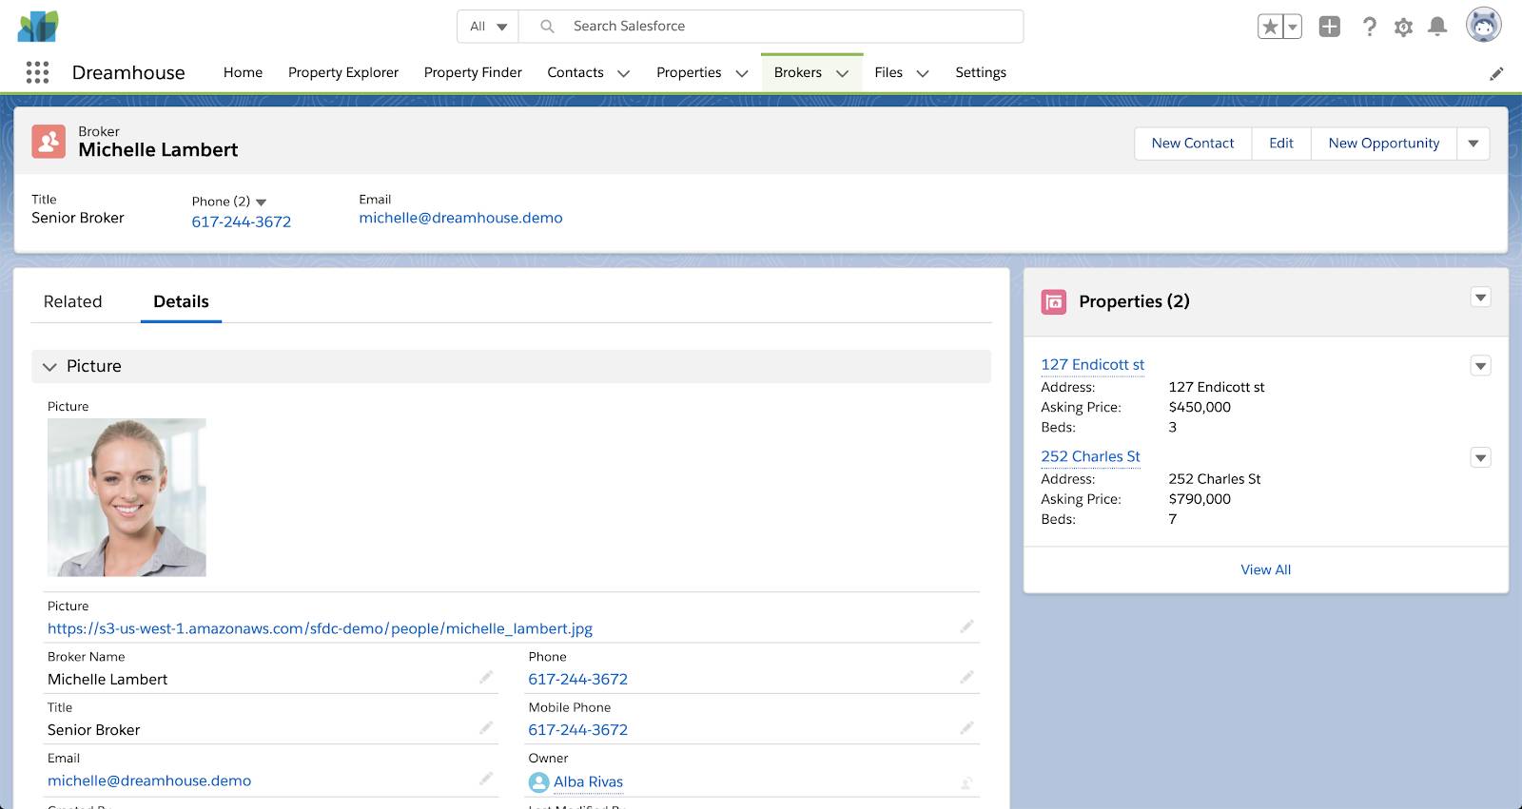1522x809 pixels.
Task: Click the Properties related list icon
Action: pos(1054,302)
